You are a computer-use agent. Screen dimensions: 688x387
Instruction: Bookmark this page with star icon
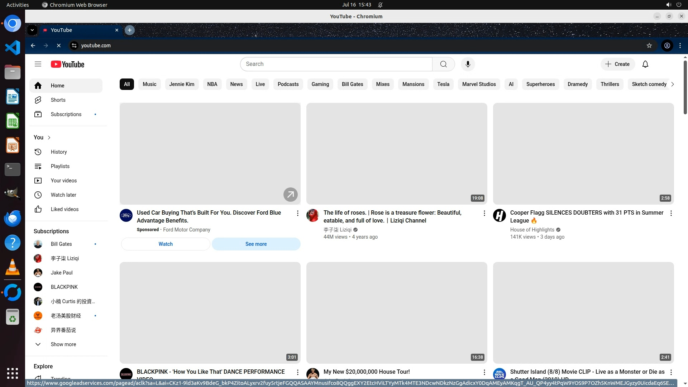click(649, 46)
